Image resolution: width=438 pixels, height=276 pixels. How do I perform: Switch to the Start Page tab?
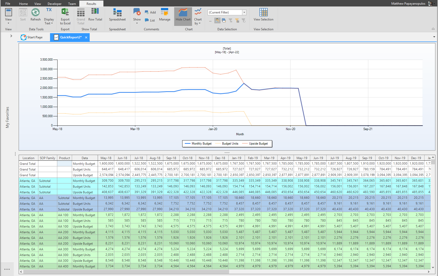point(32,37)
